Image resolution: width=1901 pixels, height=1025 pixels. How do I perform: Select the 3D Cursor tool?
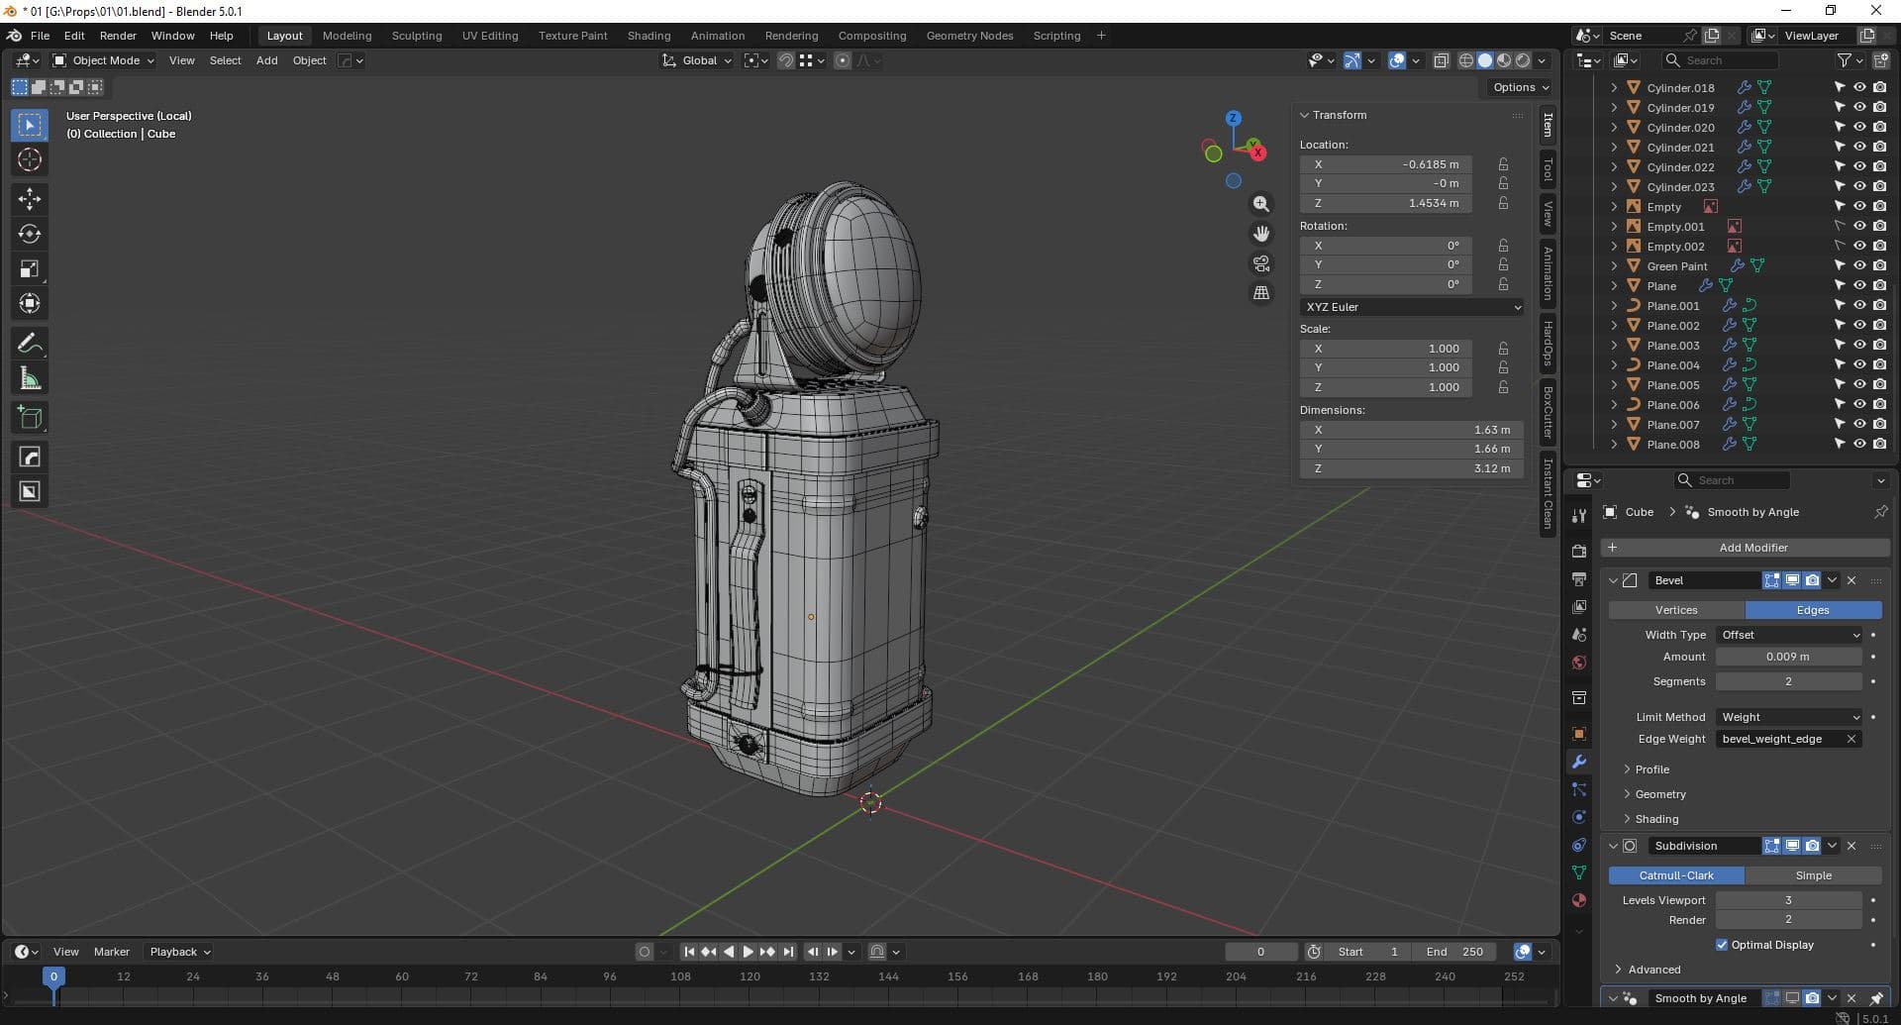pyautogui.click(x=30, y=160)
